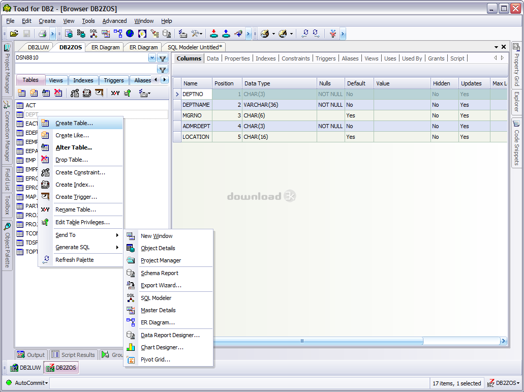Choose Create Table... from context menu

74,123
